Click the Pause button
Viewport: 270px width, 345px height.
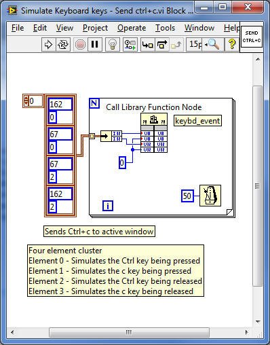click(x=94, y=44)
